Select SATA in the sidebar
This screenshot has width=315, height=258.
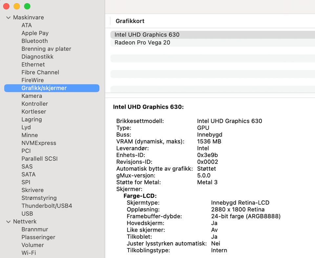[29, 174]
